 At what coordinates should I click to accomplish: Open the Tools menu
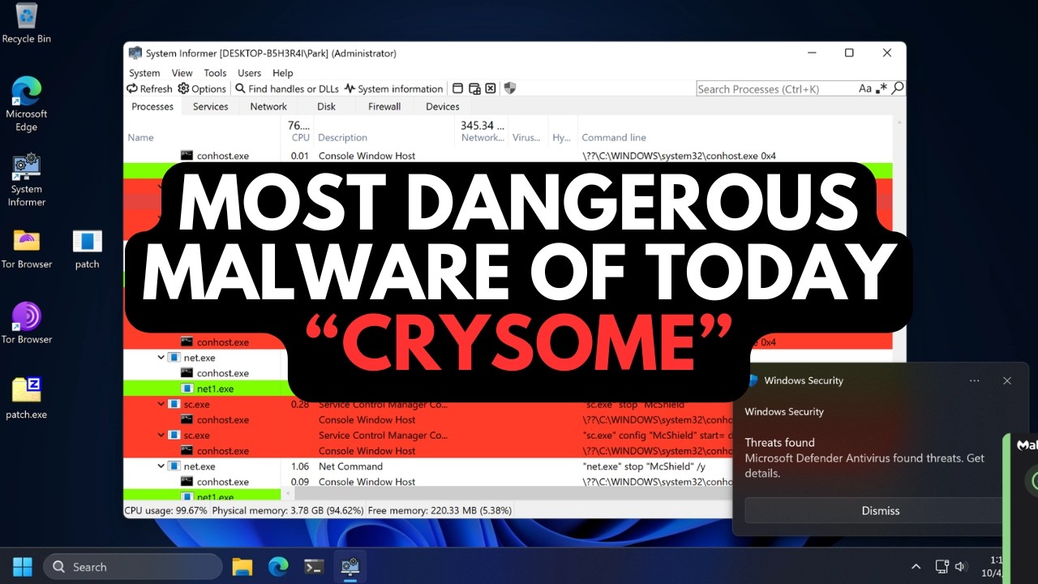point(215,73)
